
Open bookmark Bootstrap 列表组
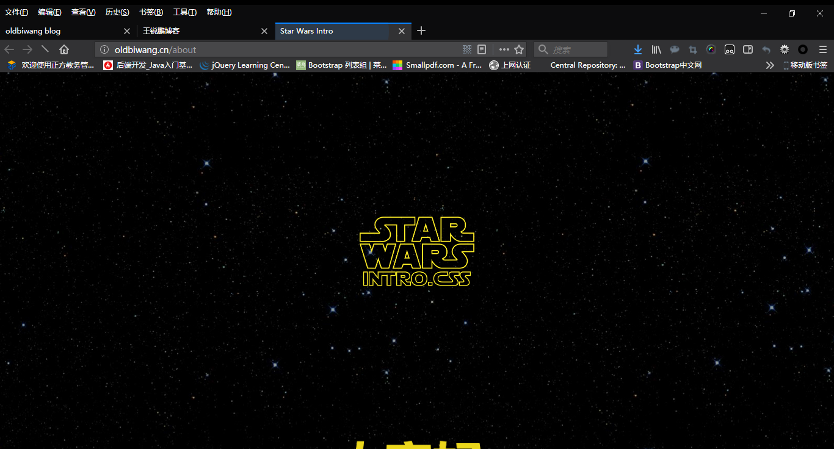pyautogui.click(x=341, y=65)
